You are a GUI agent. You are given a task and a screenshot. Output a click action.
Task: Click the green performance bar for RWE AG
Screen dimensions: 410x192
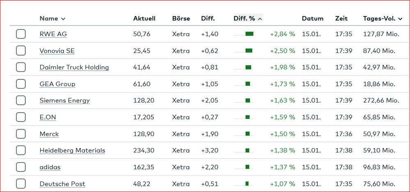pos(250,34)
